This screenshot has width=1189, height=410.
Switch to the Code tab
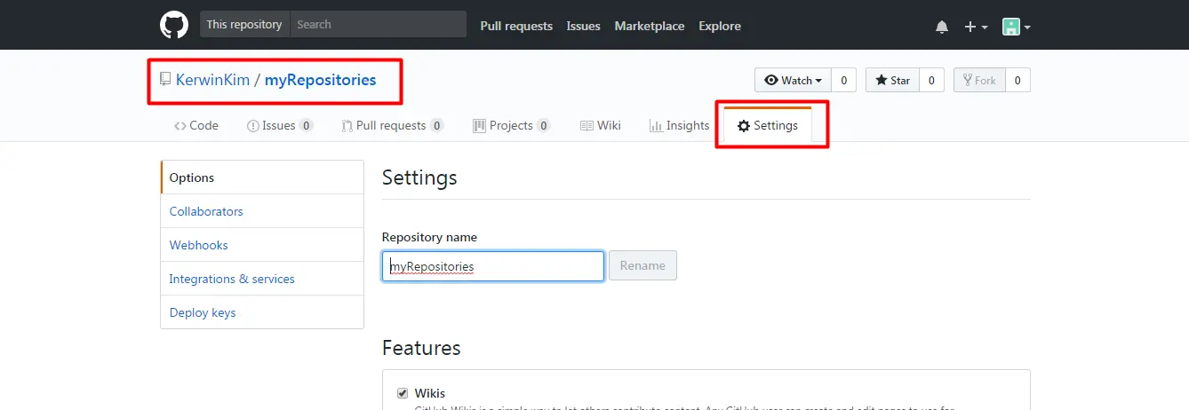coord(196,126)
